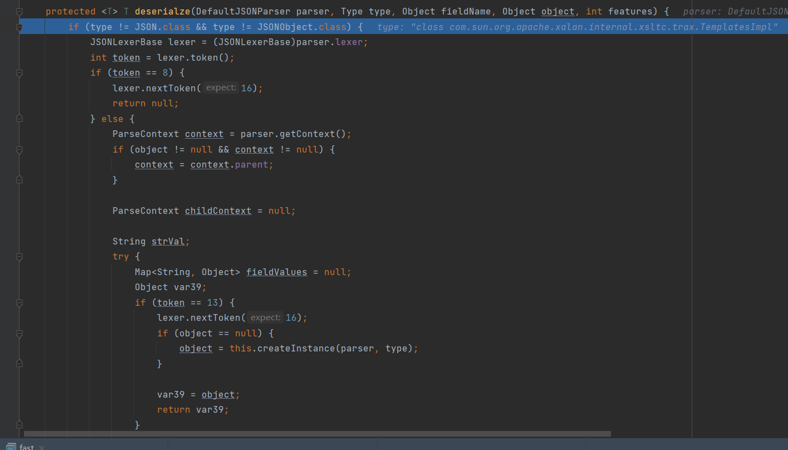Collapse fold marker beside 'if (token == 13)'
Screen dimensions: 788x450
click(19, 303)
